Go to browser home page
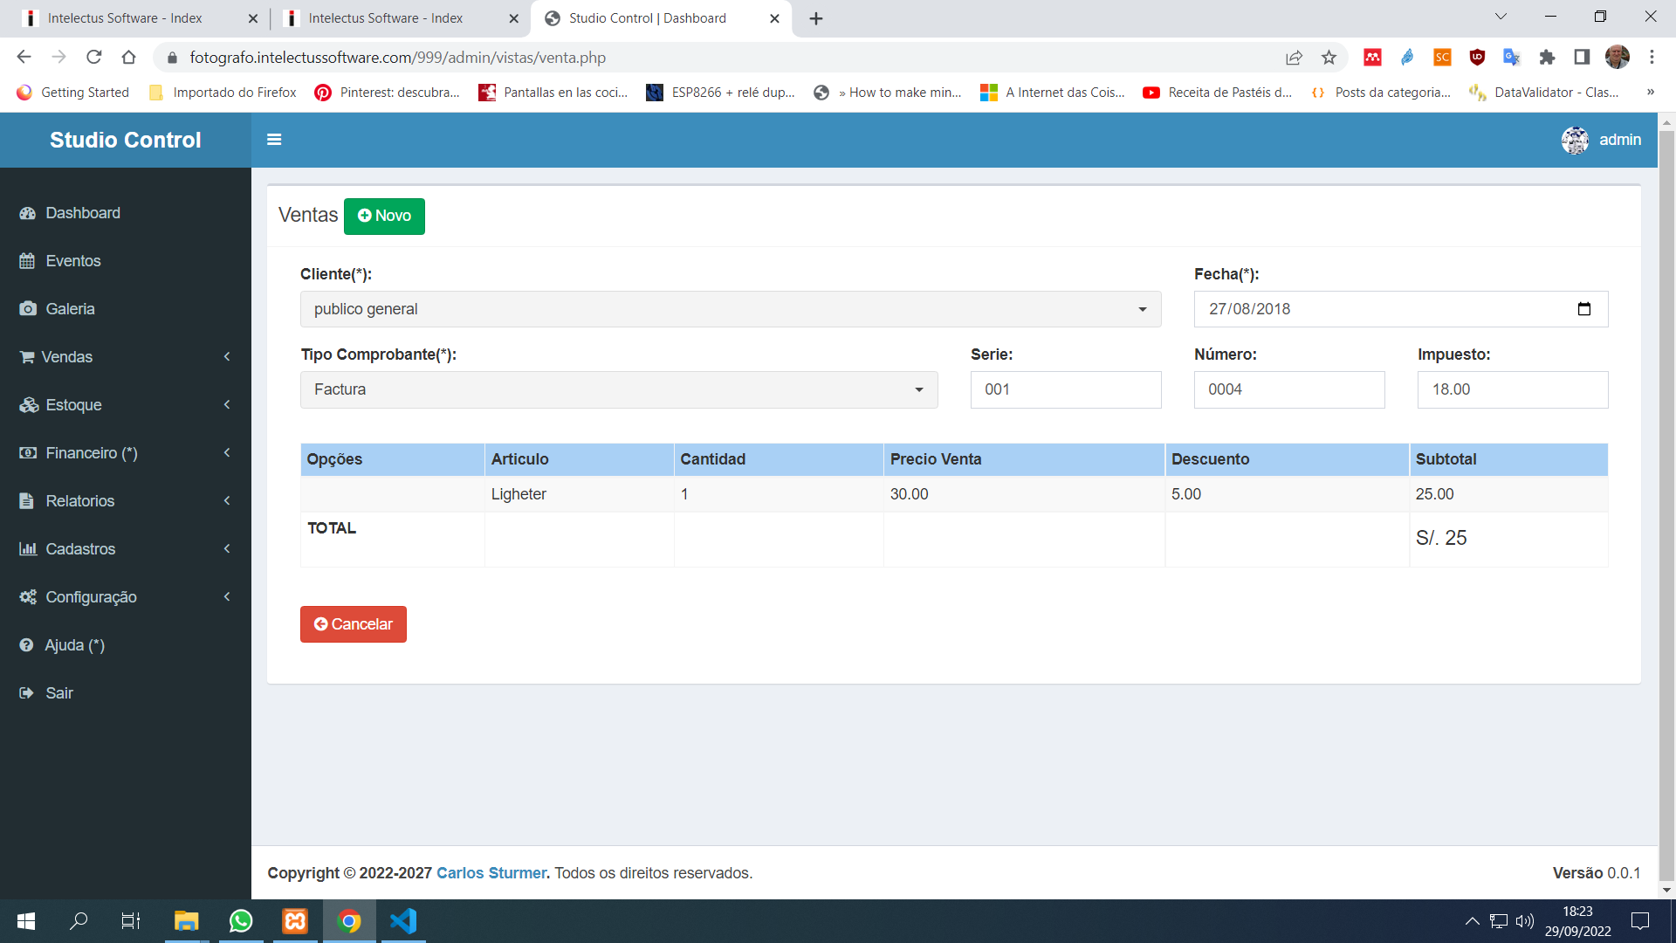Image resolution: width=1676 pixels, height=943 pixels. (129, 58)
